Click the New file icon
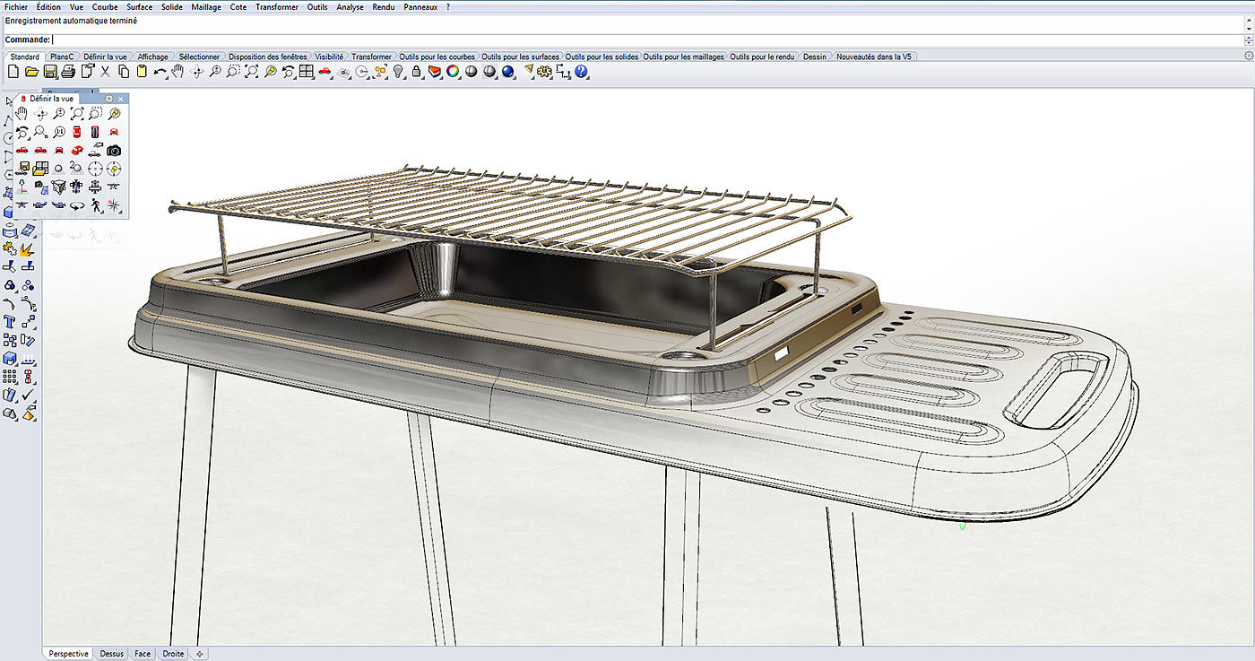1255x661 pixels. coord(13,72)
